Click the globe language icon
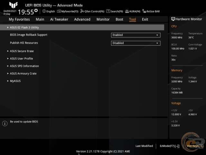 click(44, 11)
